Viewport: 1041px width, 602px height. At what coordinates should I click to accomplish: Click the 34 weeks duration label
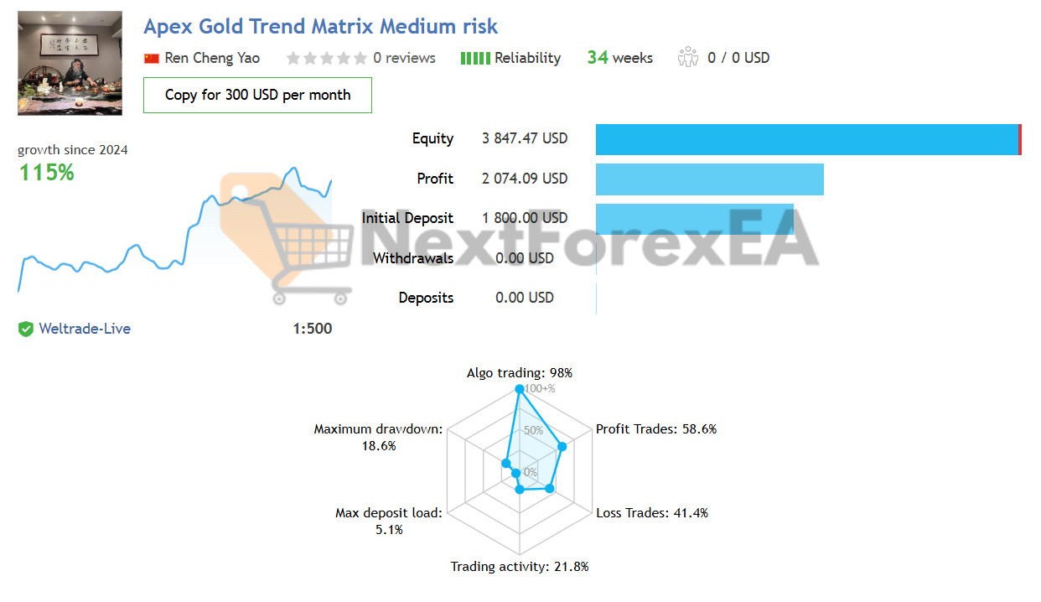[619, 57]
